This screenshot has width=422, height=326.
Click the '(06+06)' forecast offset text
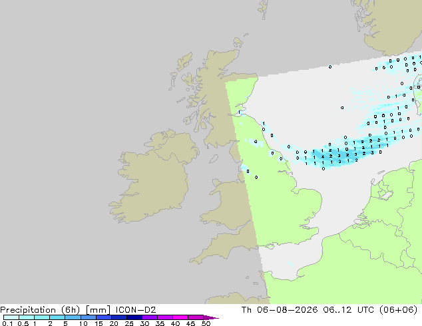[x=398, y=310]
